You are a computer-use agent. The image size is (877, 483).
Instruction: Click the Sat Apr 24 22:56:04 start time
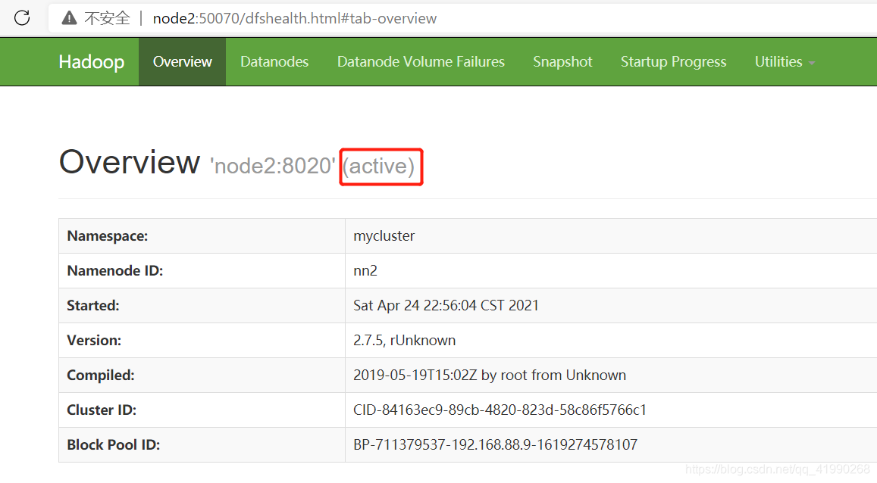[446, 305]
